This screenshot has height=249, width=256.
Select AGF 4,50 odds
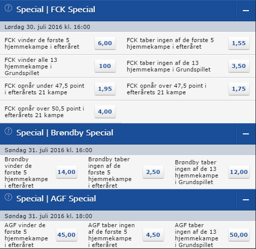point(153,235)
